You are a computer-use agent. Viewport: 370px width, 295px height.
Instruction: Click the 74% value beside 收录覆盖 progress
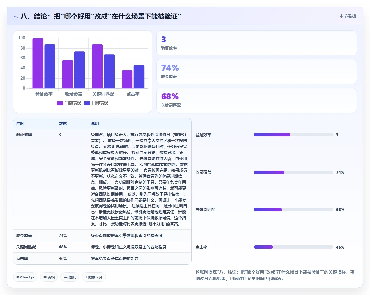(340, 172)
